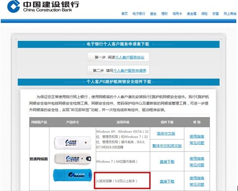Click the 普通网银盾 row label
The width and height of the screenshot is (238, 191).
(39, 159)
